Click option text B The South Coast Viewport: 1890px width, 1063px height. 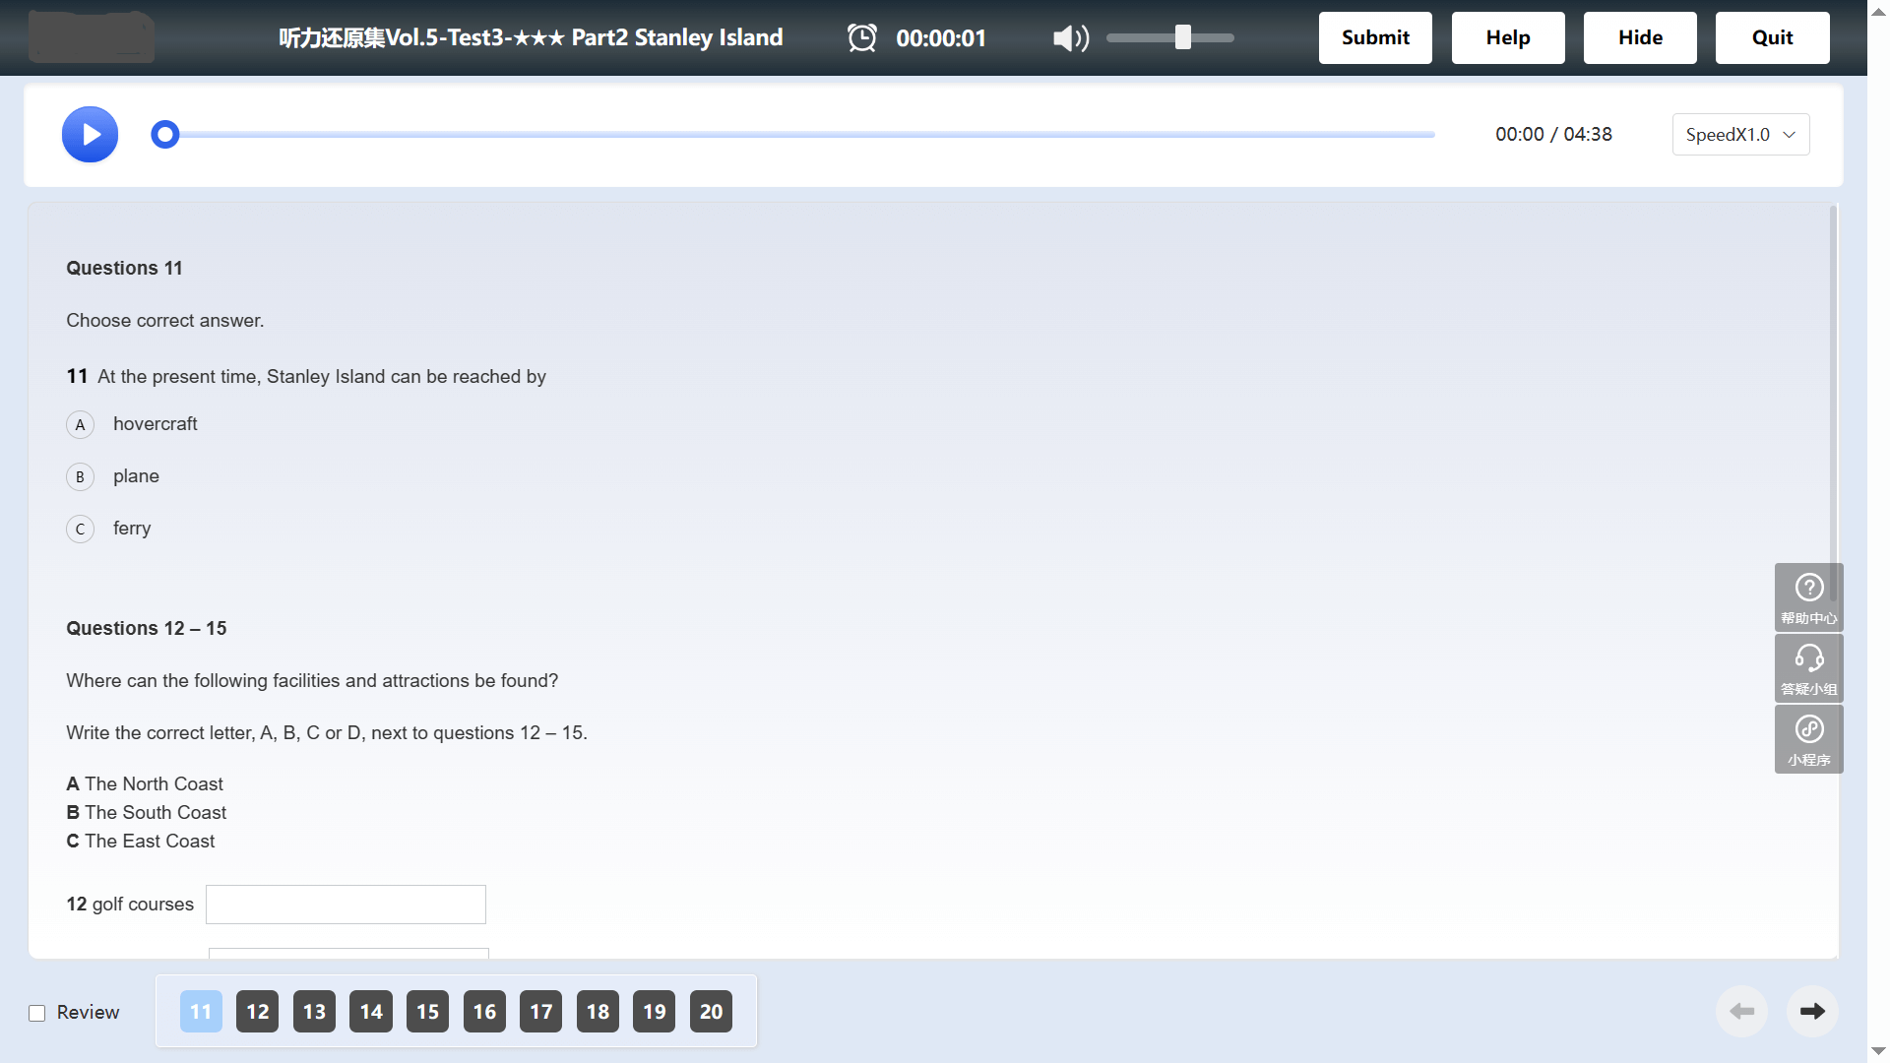[x=147, y=812]
